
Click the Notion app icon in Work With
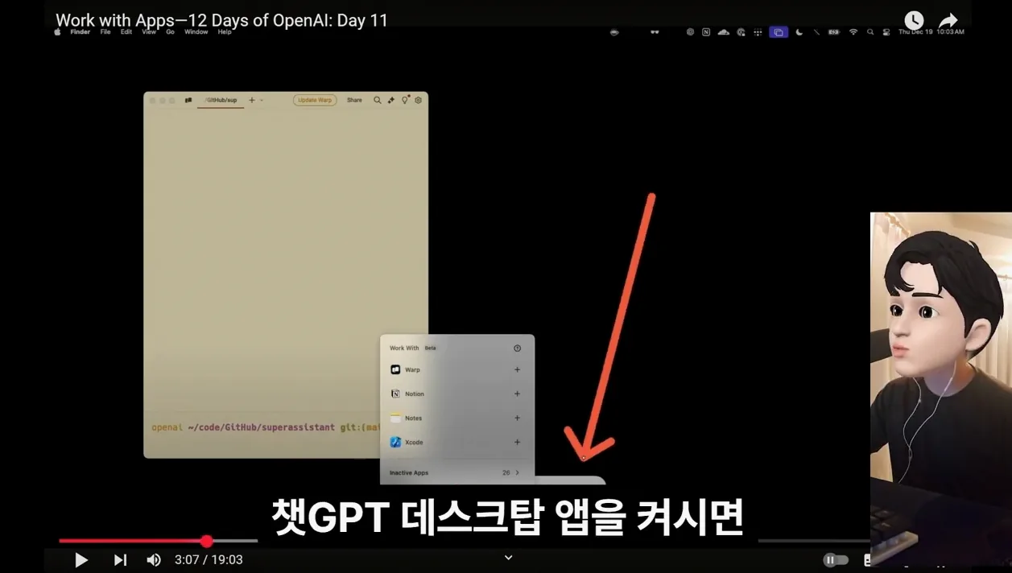[x=395, y=394]
